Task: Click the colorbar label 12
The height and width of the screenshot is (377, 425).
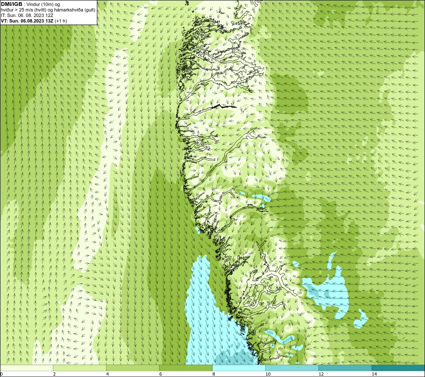Action: coord(321,374)
